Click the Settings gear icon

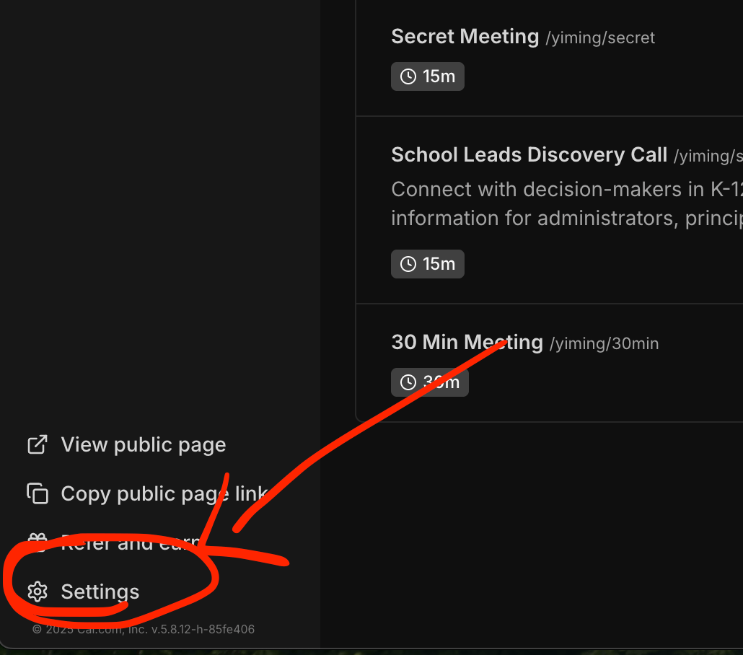coord(38,592)
